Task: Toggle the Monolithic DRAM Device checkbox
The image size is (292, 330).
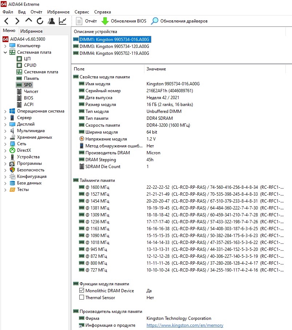Action: pos(81,290)
